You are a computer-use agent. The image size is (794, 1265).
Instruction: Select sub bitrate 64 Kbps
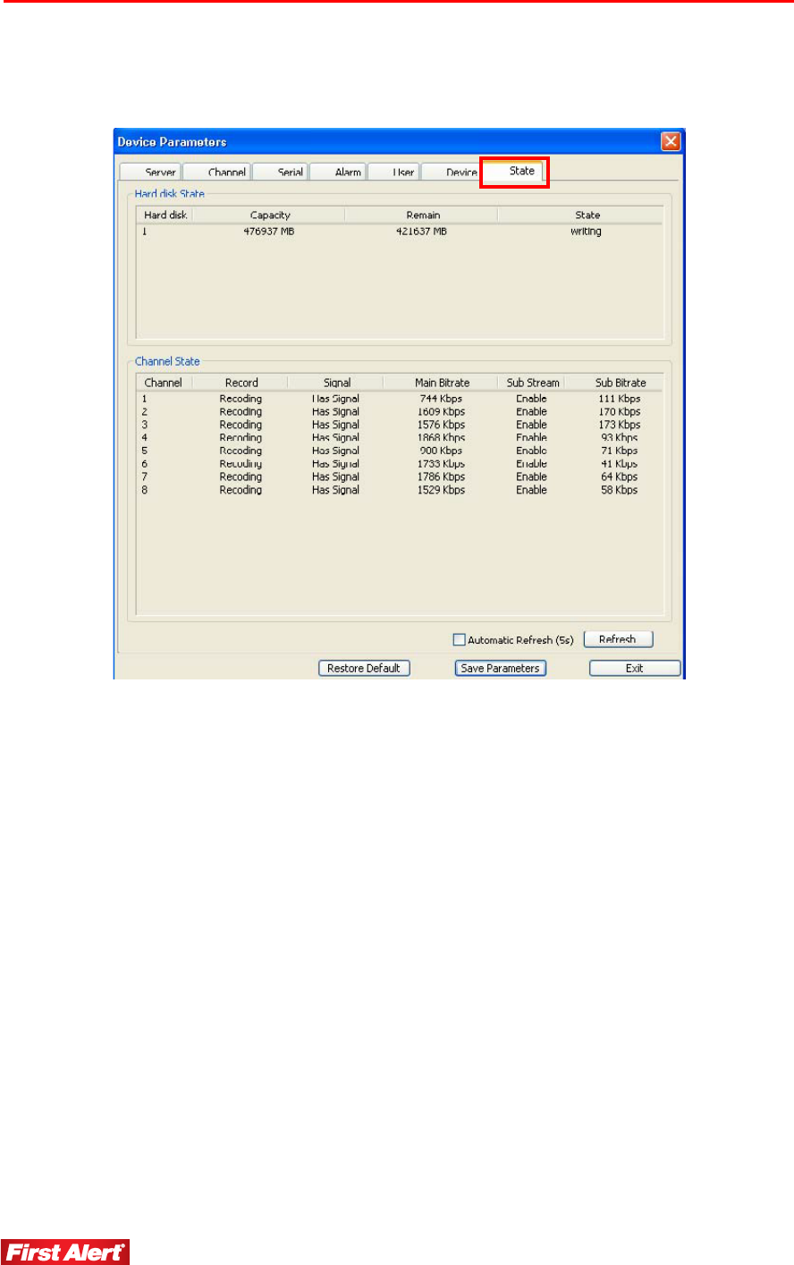click(x=620, y=477)
